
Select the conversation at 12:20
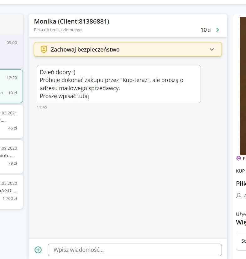click(x=11, y=86)
